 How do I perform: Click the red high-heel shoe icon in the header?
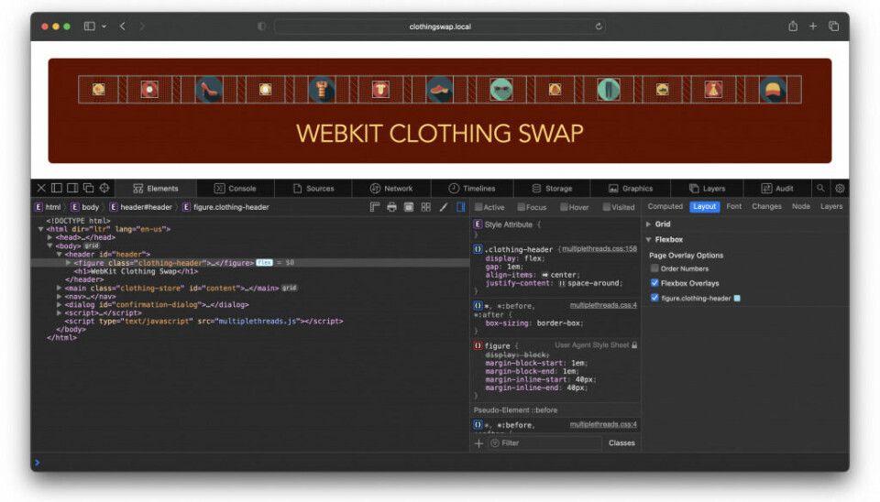coord(209,90)
